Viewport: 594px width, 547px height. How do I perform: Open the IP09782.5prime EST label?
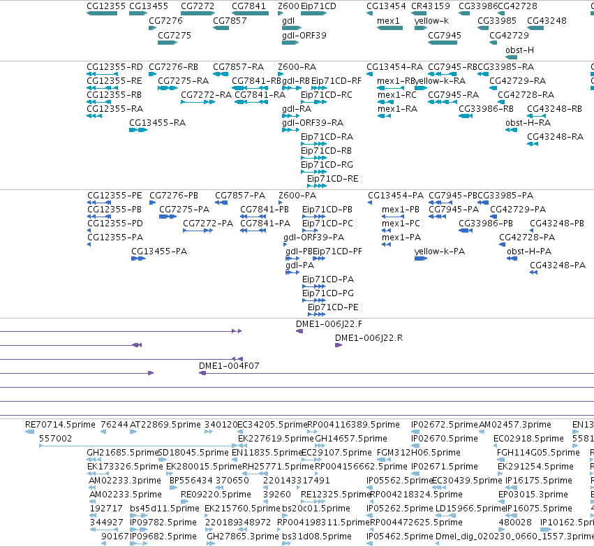(x=163, y=523)
